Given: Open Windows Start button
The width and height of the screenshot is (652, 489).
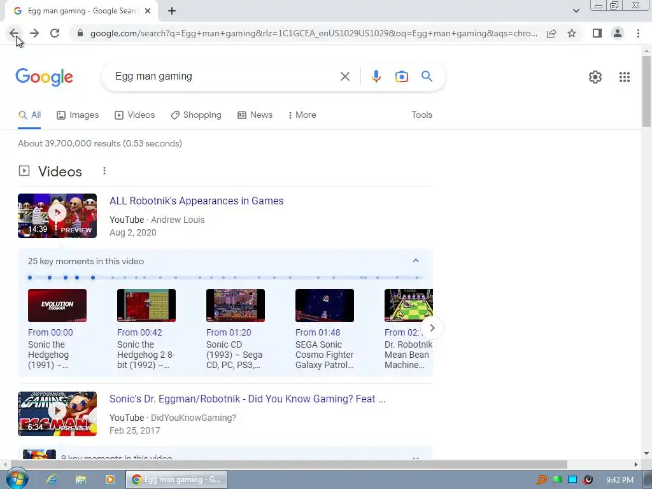Looking at the screenshot, I should [x=17, y=479].
